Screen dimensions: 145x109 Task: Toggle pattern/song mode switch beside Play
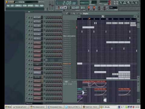click(59, 8)
